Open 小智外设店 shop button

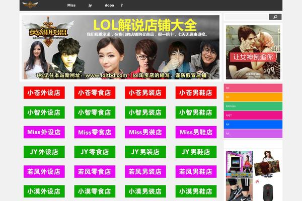[44, 113]
